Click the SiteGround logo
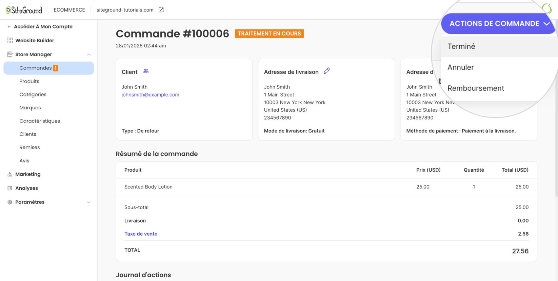 tap(24, 10)
